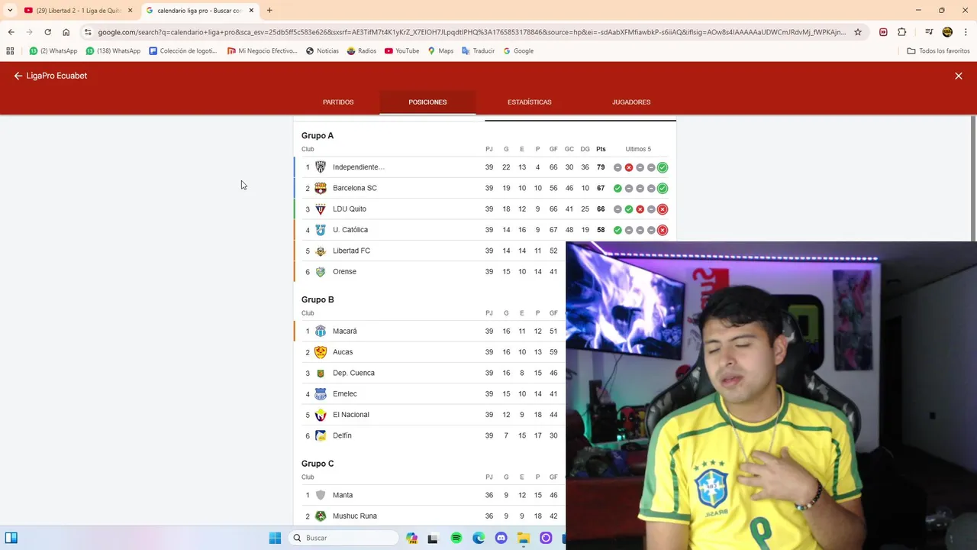Click Emelec crest icon

point(321,394)
